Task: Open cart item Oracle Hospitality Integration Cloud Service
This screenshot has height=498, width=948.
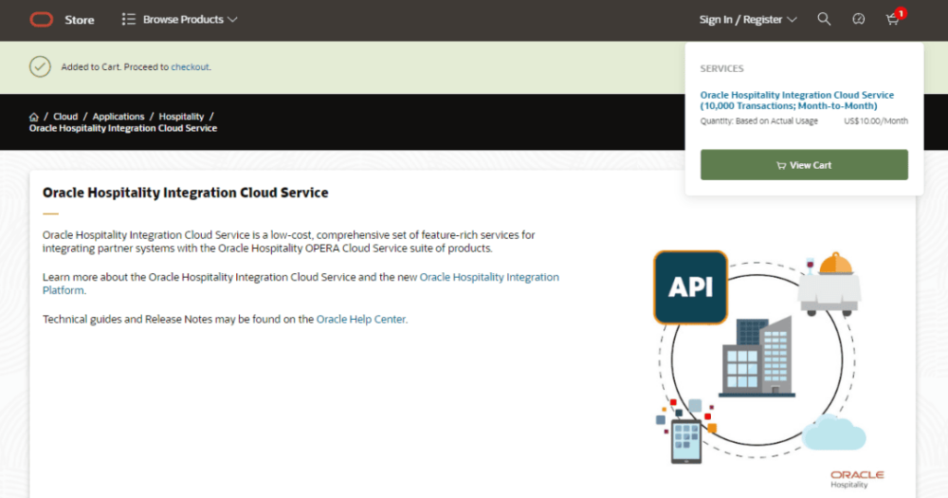Action: point(796,101)
